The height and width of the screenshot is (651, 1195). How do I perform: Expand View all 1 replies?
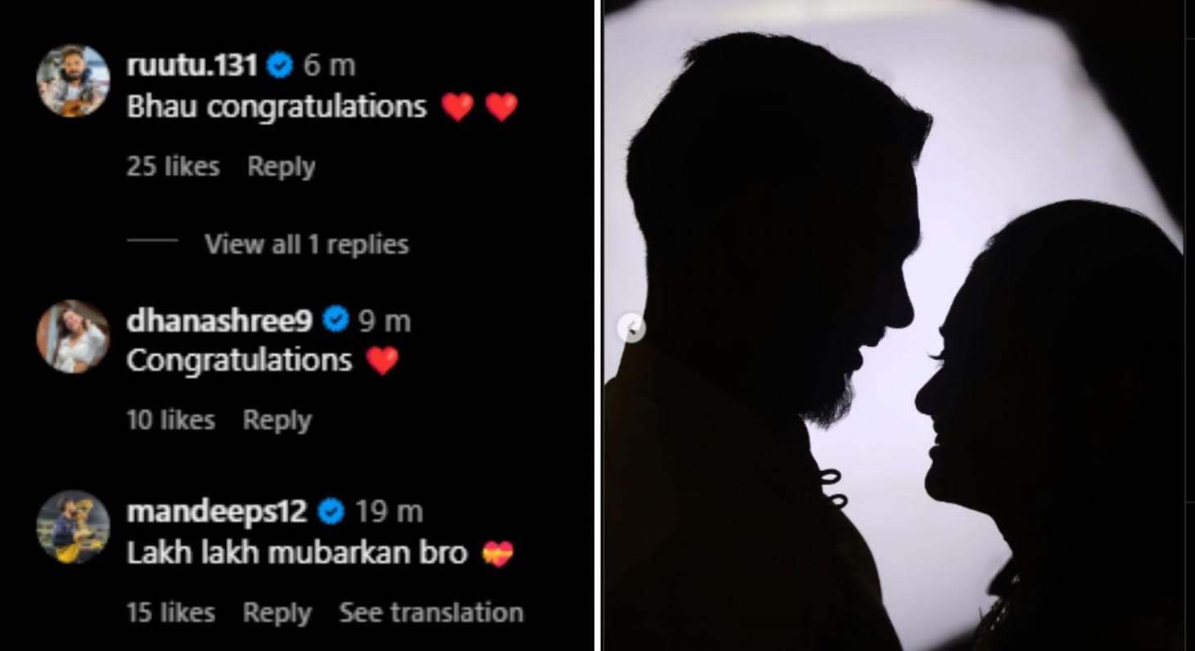pos(306,244)
